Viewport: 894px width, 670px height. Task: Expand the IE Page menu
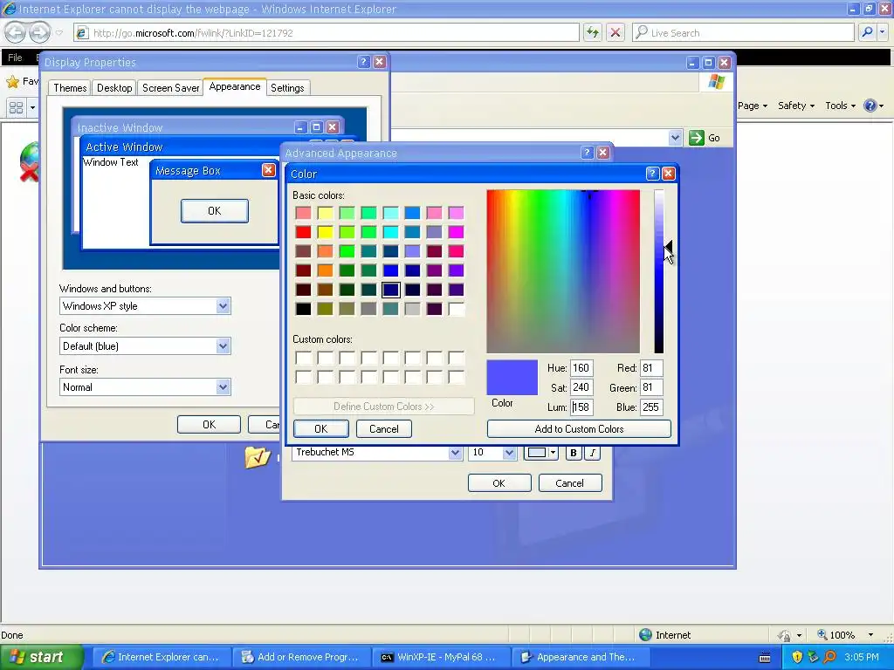tap(753, 106)
